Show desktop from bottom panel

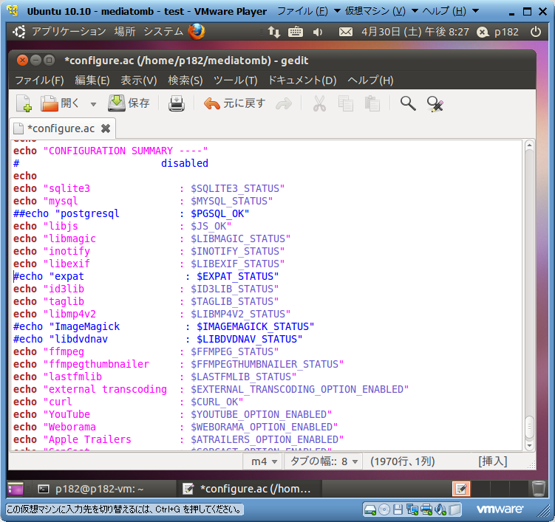coord(15,489)
